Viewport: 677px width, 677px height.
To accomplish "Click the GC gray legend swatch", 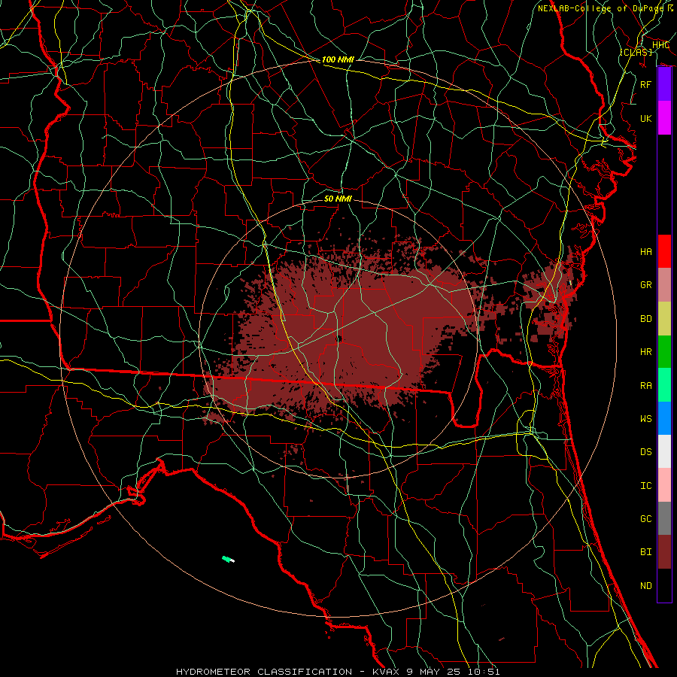I will coord(664,518).
